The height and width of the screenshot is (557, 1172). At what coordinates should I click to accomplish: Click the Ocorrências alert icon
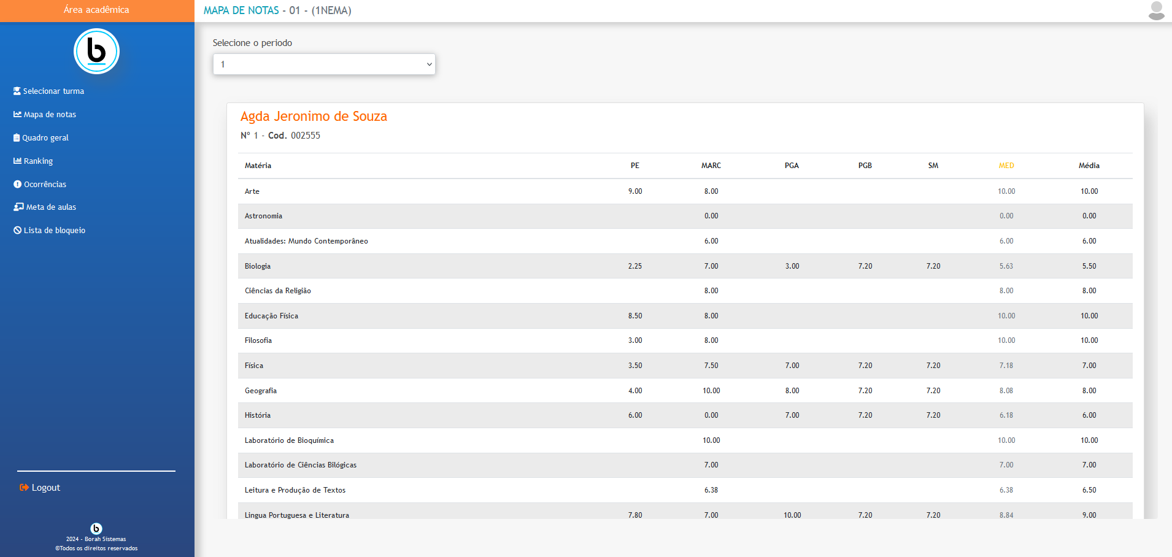pyautogui.click(x=17, y=184)
